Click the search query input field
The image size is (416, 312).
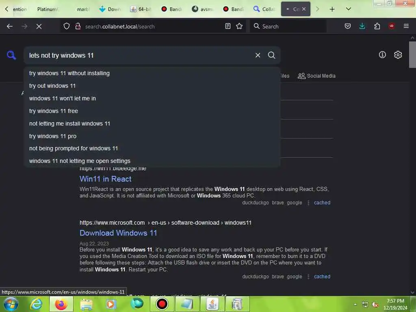pyautogui.click(x=140, y=55)
